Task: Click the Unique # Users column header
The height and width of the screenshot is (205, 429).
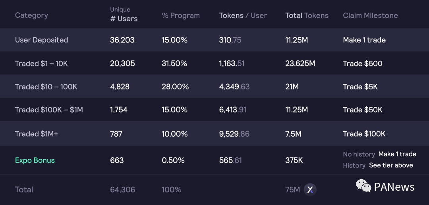Action: pyautogui.click(x=124, y=15)
